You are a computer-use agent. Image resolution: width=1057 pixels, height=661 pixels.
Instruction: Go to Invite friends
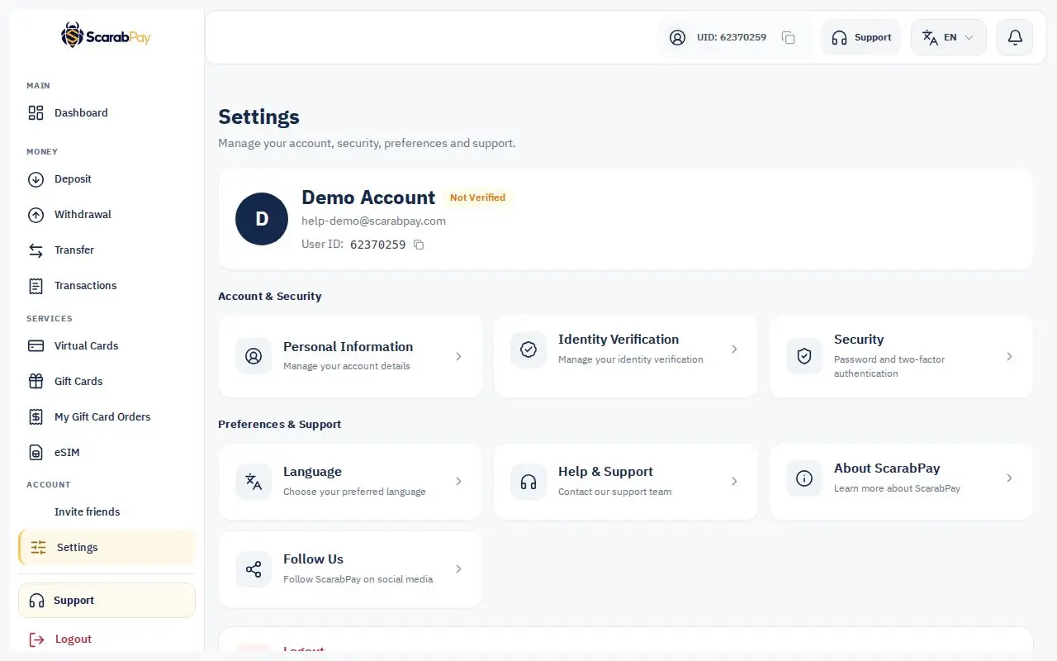[107, 512]
